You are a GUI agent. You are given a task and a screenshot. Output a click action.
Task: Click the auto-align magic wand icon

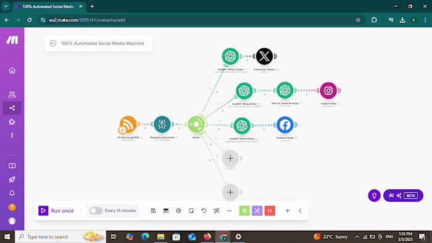pos(217,211)
